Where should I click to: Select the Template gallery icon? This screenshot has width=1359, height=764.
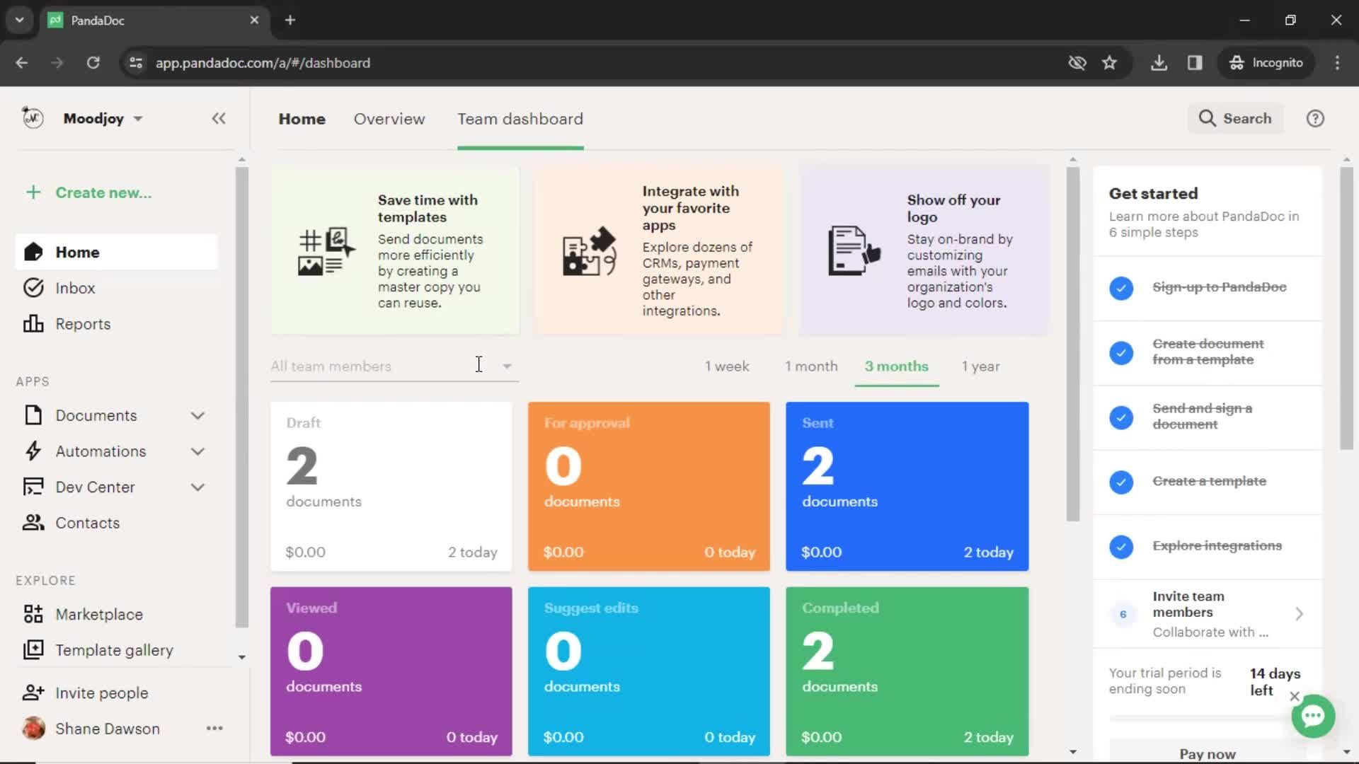pyautogui.click(x=33, y=650)
